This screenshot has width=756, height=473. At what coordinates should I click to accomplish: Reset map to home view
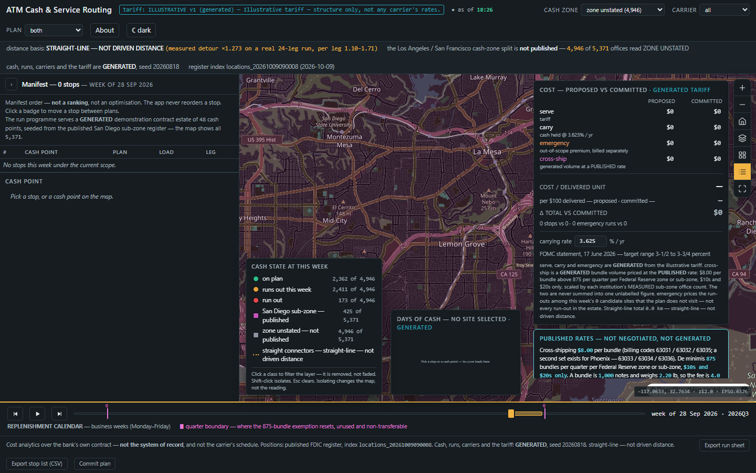[742, 121]
